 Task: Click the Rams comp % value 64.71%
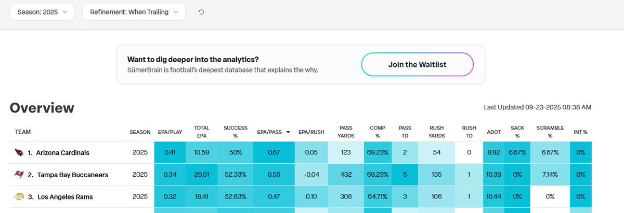[378, 197]
